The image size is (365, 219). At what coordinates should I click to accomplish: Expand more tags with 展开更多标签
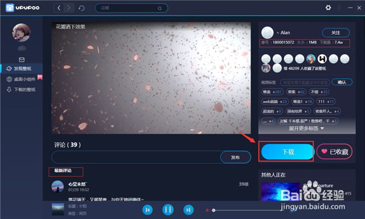point(306,128)
